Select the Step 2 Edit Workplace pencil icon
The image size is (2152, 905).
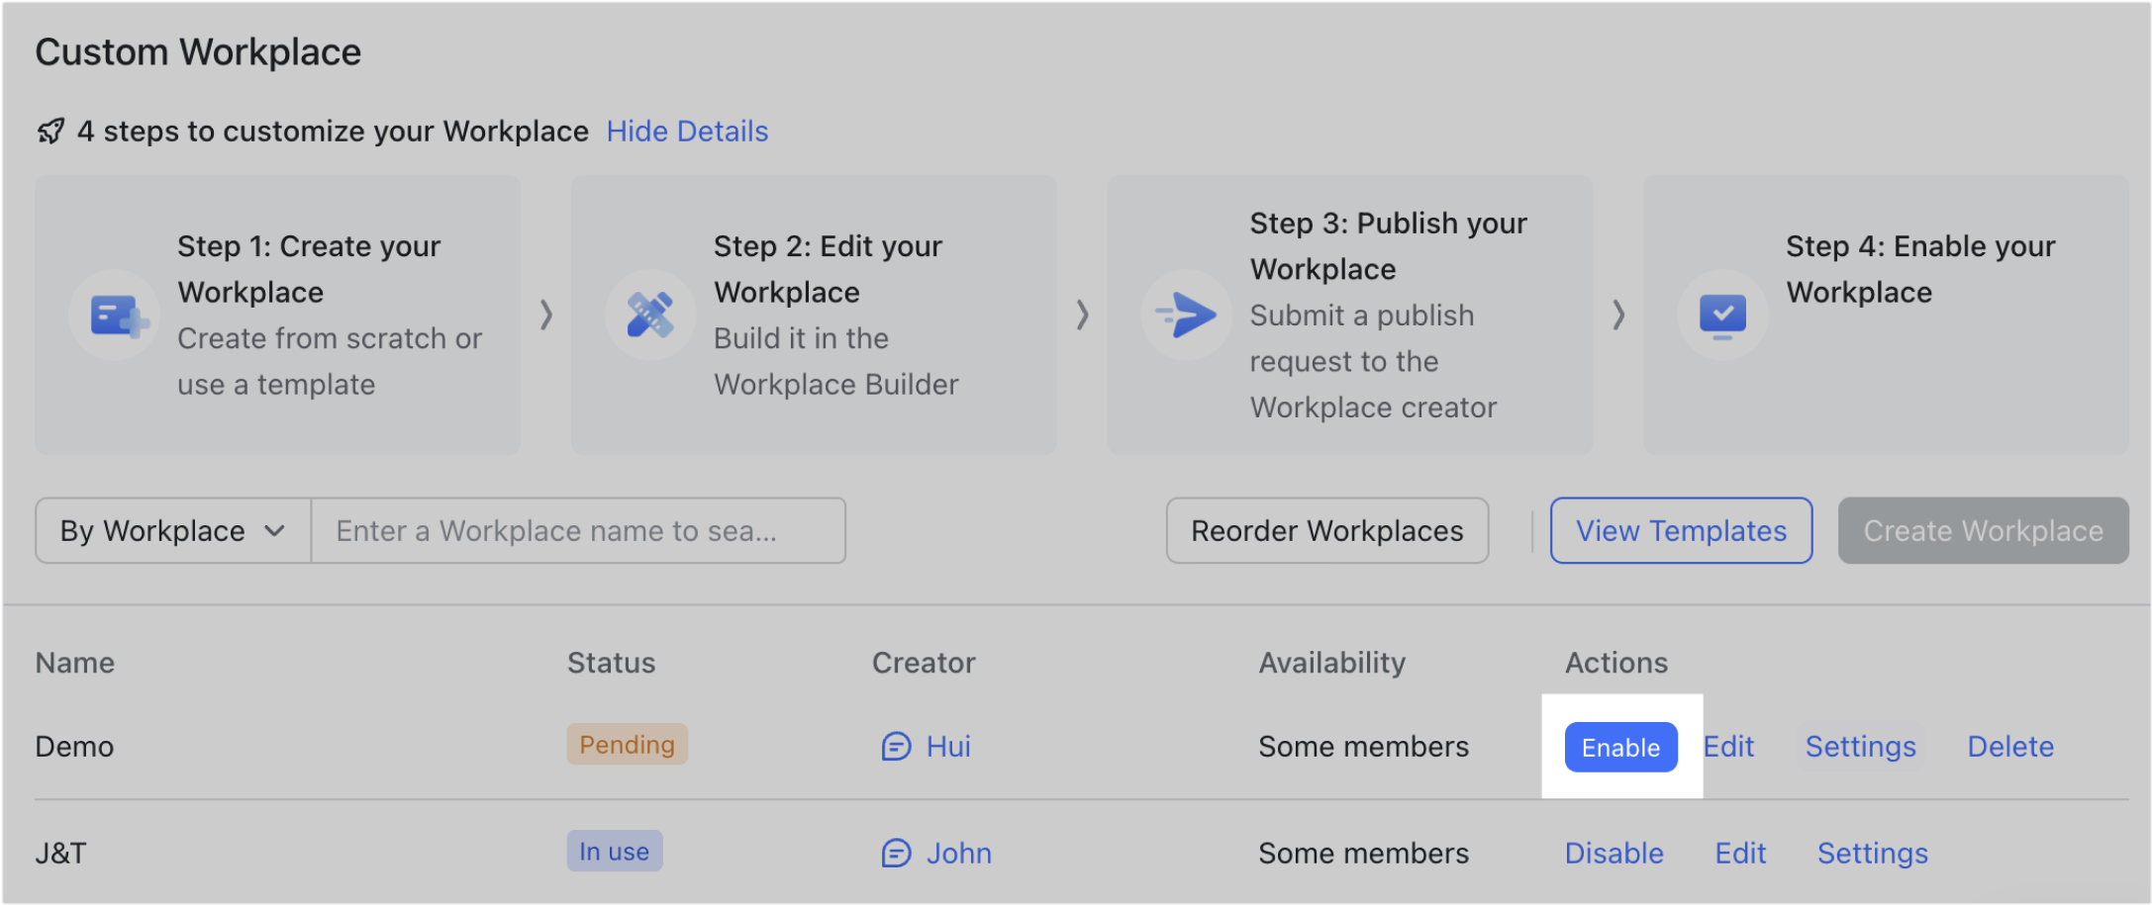click(650, 315)
